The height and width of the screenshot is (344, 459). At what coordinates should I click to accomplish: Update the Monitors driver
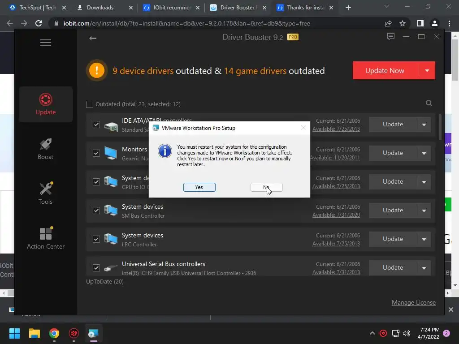(x=393, y=153)
